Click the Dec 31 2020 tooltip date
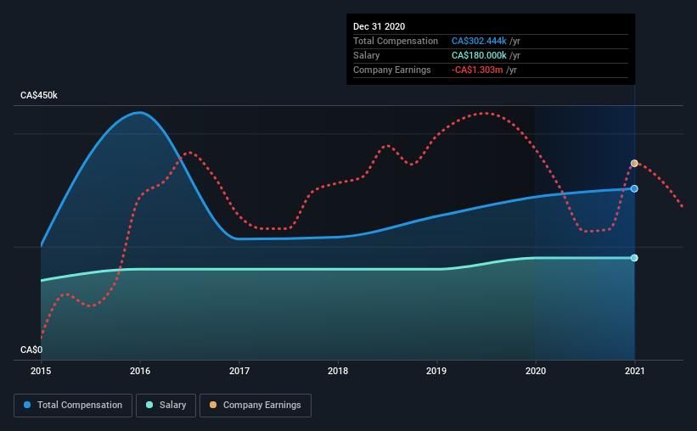 pyautogui.click(x=379, y=26)
